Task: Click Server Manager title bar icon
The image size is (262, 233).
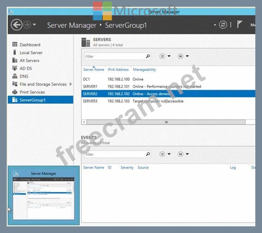Action: click(10, 12)
